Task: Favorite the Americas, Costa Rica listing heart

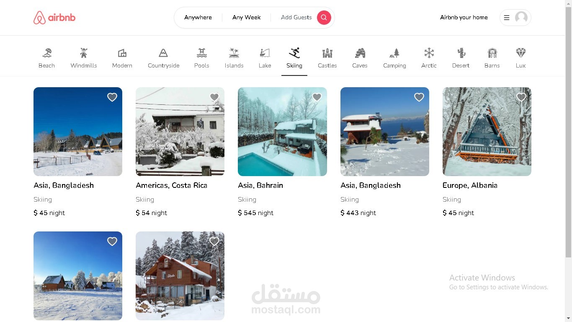Action: 214,97
